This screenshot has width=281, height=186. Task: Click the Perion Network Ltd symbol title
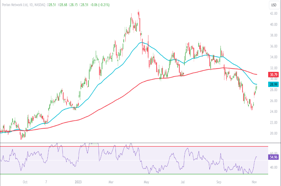(15, 5)
